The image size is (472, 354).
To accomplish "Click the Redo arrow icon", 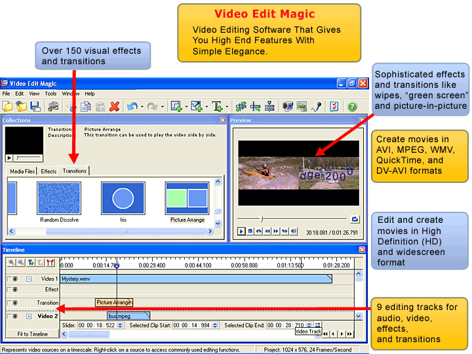I will pos(152,106).
